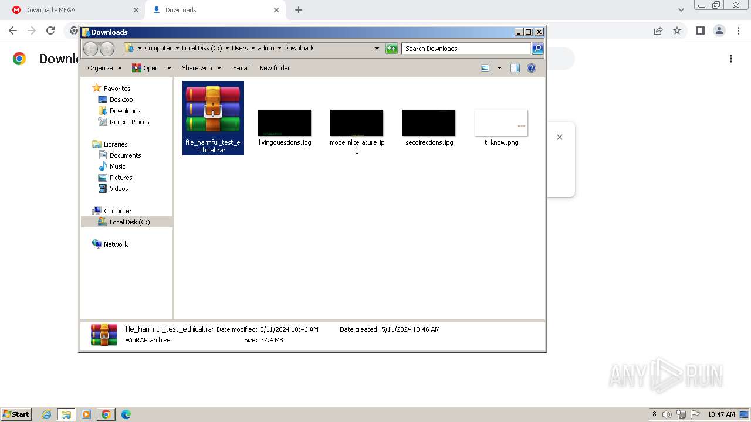Viewport: 751px width, 422px height.
Task: Open Internet Explorer from taskbar
Action: tap(47, 414)
